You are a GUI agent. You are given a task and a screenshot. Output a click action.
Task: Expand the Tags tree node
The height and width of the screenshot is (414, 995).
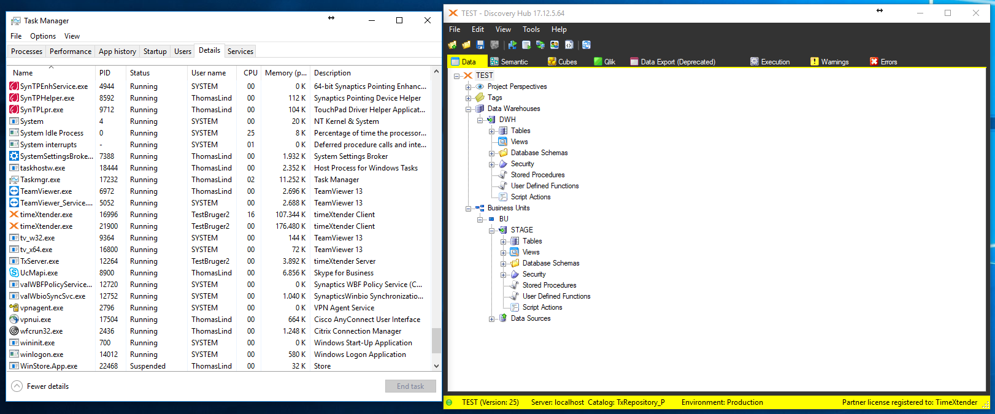[x=468, y=98]
